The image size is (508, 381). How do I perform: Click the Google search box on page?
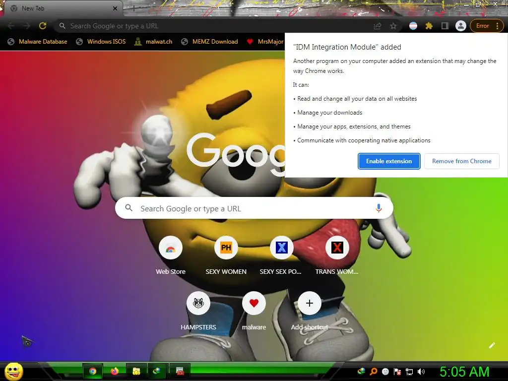tap(254, 208)
